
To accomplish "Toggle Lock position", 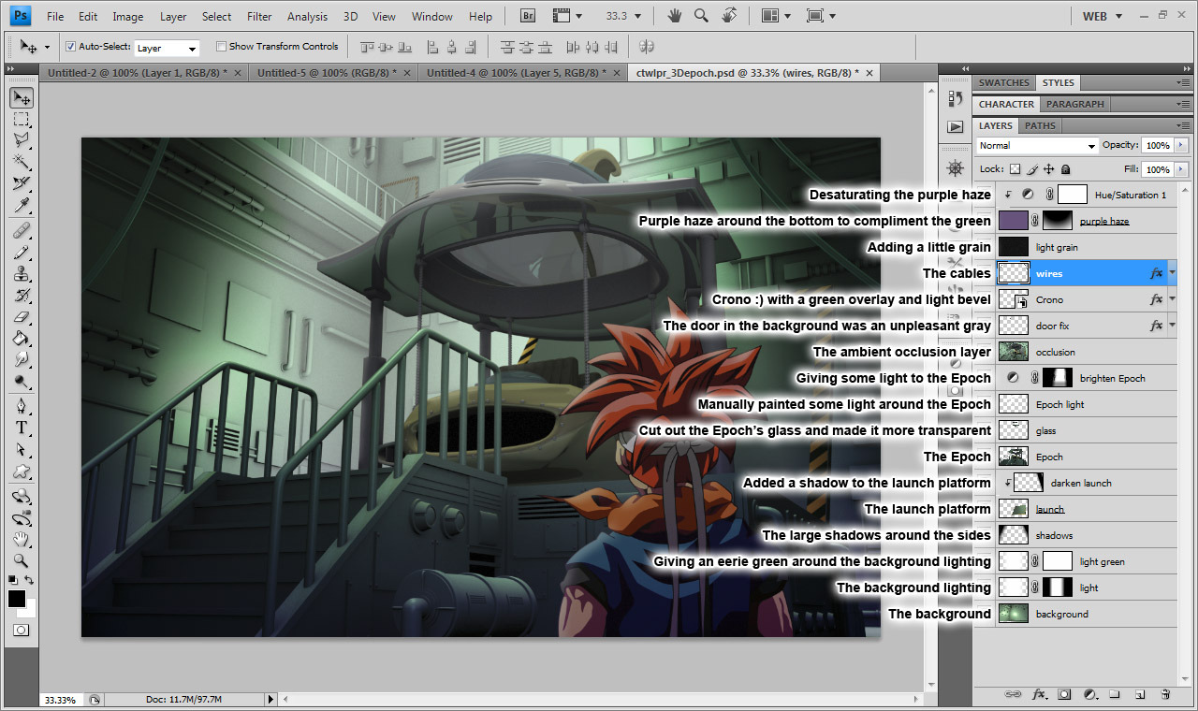I will pos(1049,169).
